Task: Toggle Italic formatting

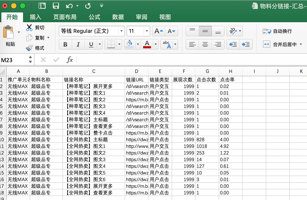Action: pos(78,44)
